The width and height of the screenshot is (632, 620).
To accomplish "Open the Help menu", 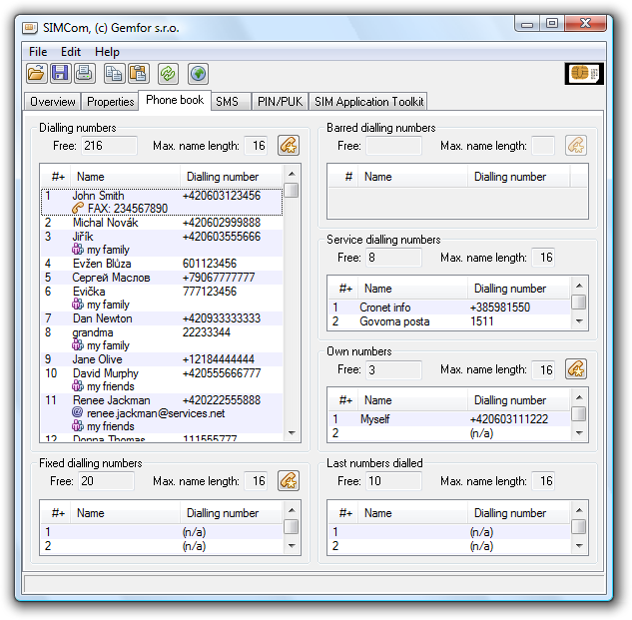I will point(107,52).
